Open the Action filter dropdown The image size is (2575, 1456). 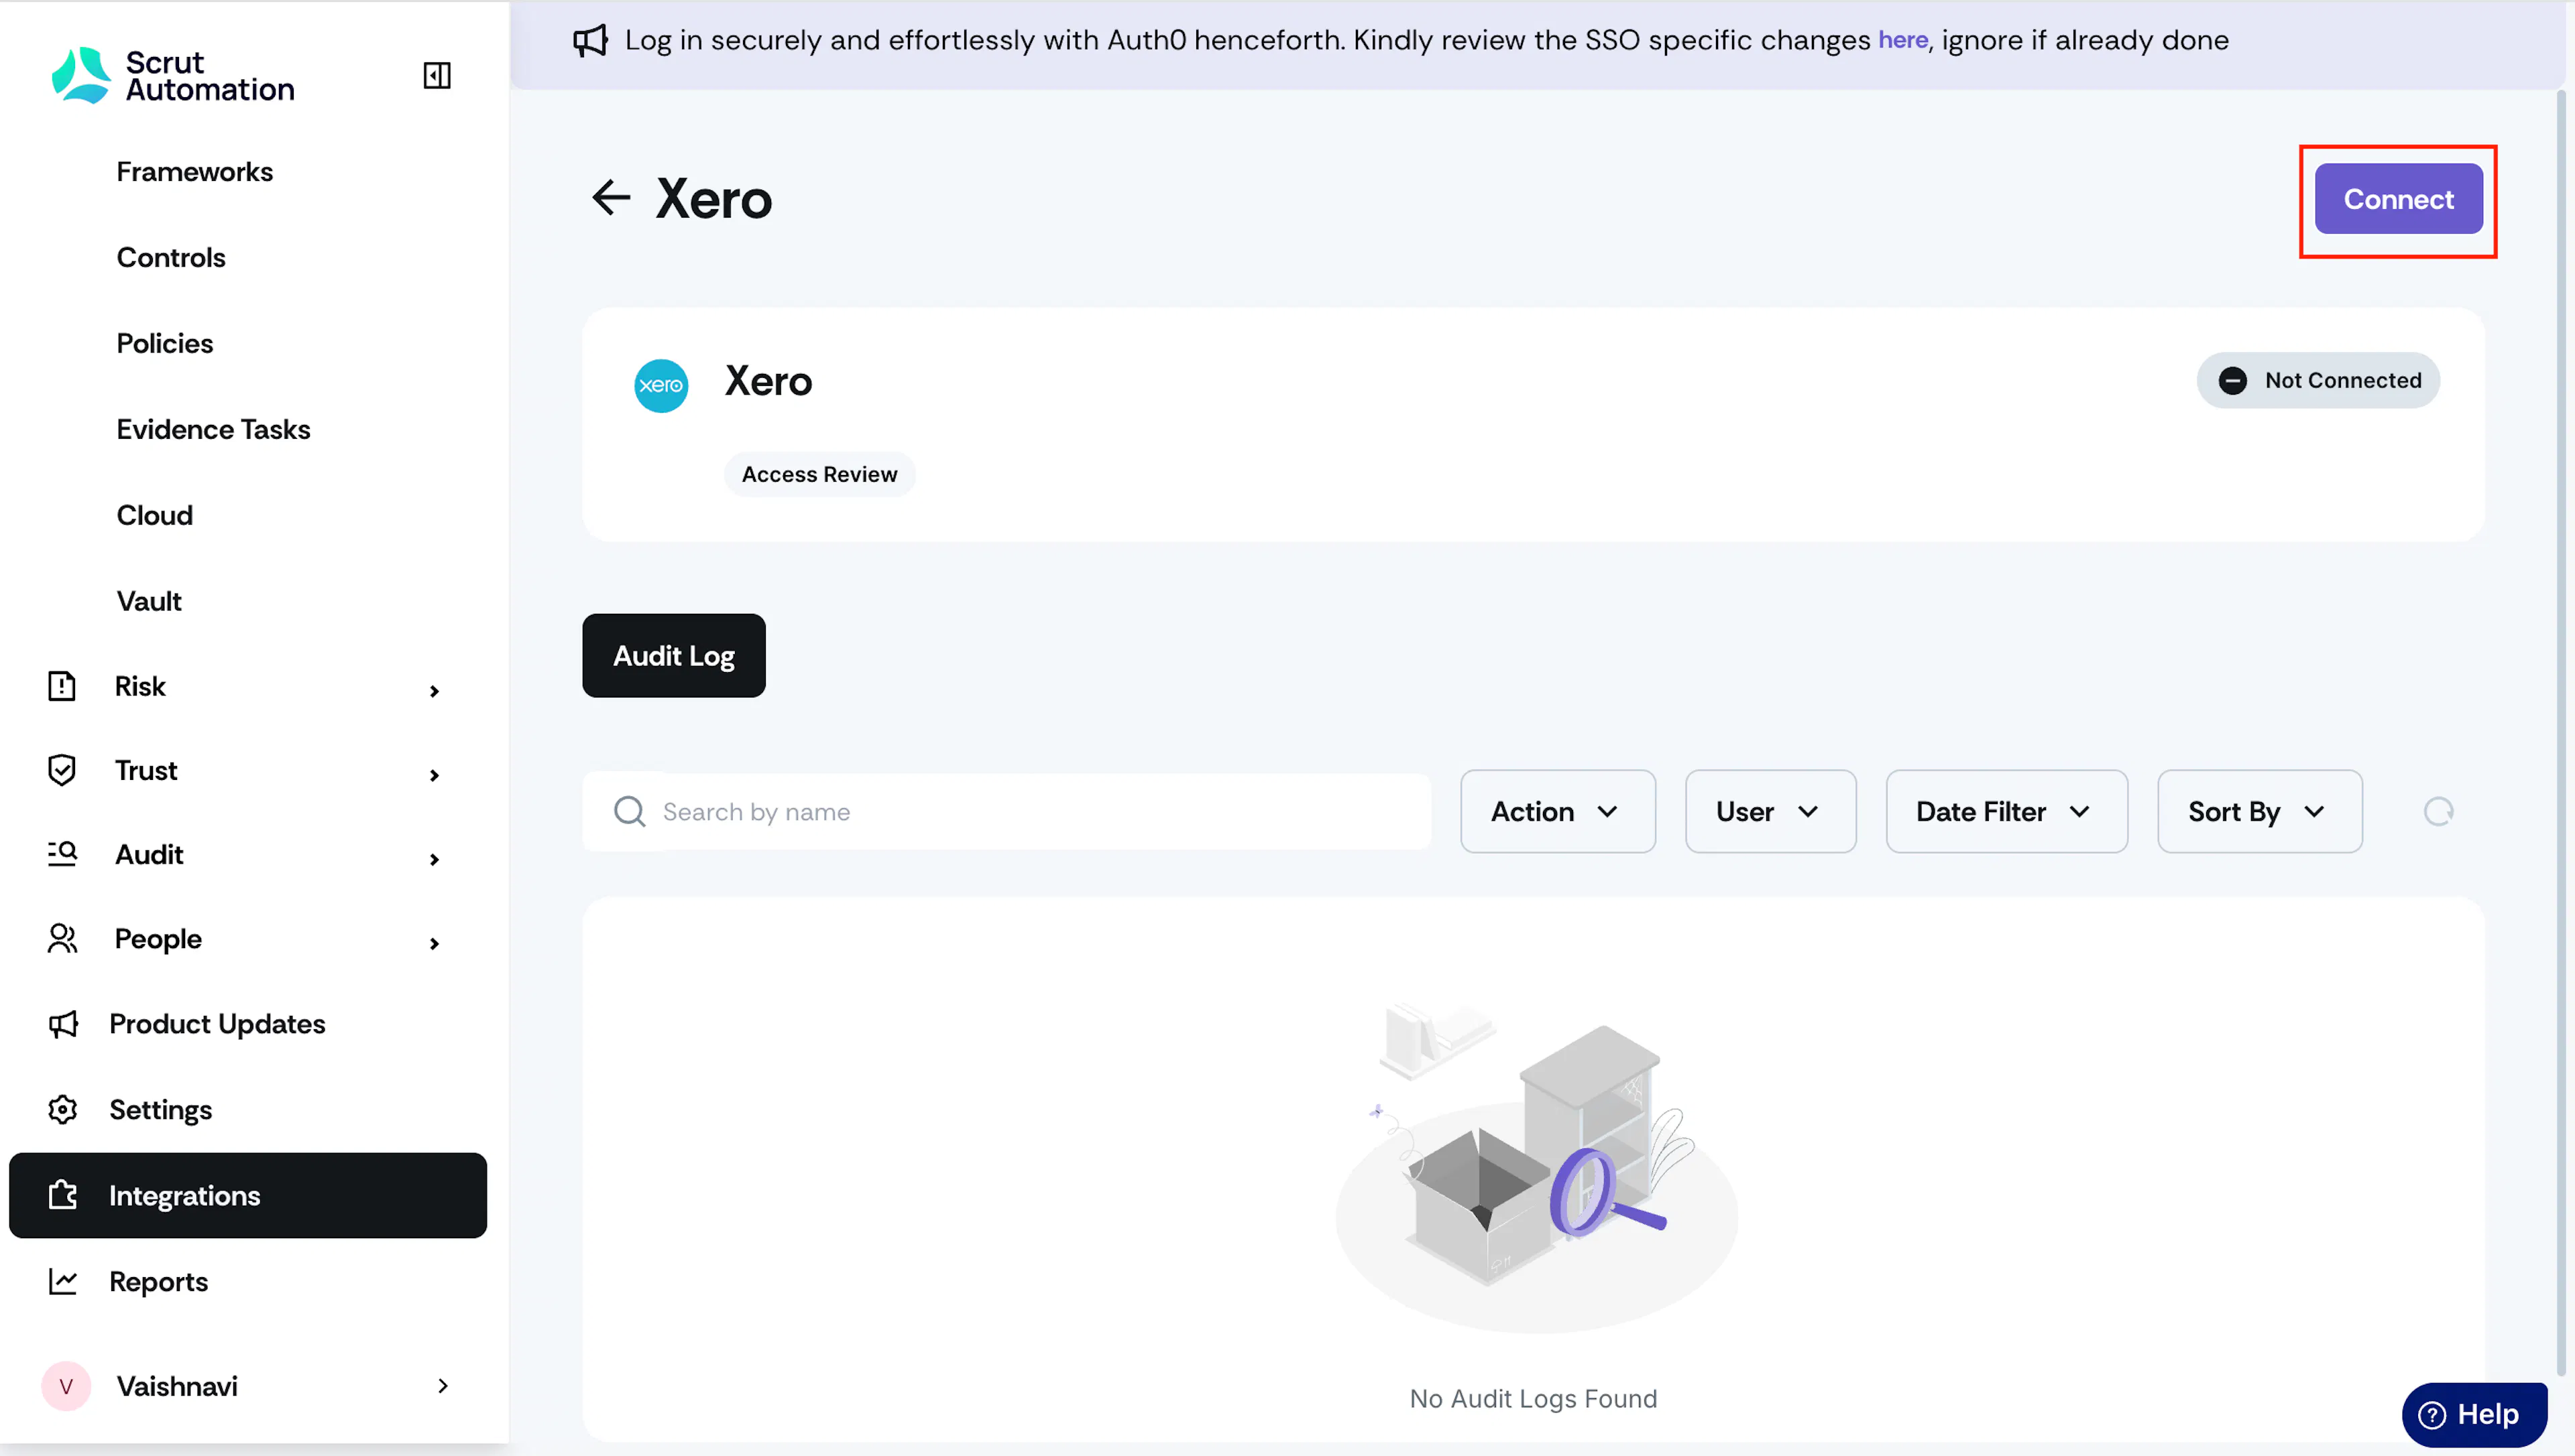tap(1557, 811)
